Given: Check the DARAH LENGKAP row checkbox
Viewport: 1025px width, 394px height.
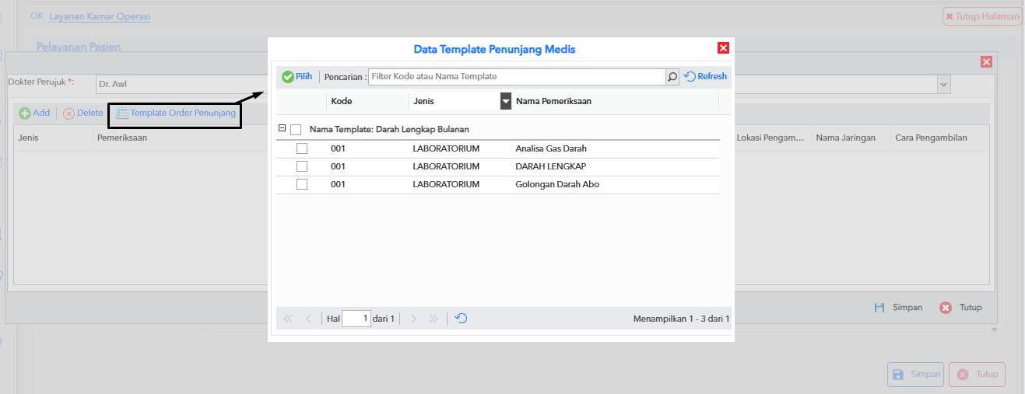Looking at the screenshot, I should pos(302,166).
